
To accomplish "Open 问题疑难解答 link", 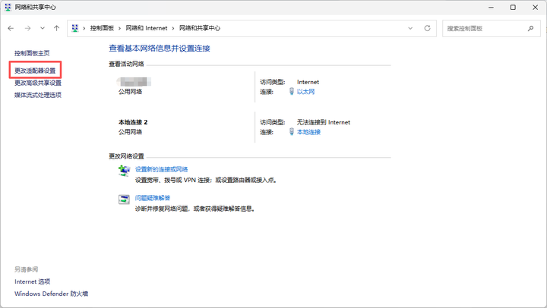I will click(153, 198).
